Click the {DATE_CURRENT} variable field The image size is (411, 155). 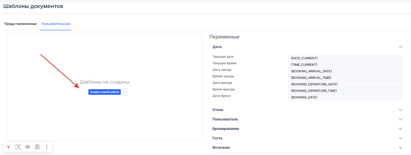tap(345, 58)
